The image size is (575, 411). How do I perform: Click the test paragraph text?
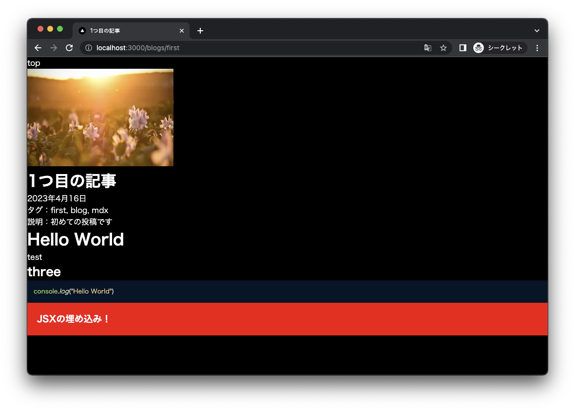(x=35, y=257)
